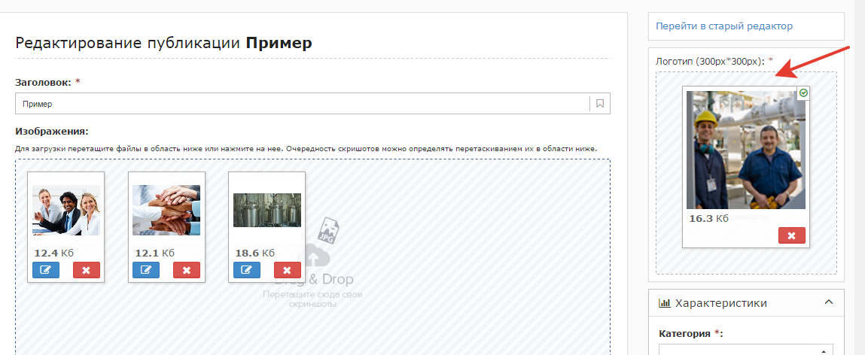Delete the 12.1 Кб image
Image resolution: width=865 pixels, height=355 pixels.
click(x=187, y=270)
